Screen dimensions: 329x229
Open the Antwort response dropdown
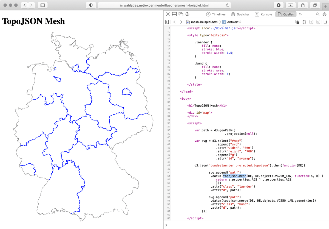(x=232, y=22)
